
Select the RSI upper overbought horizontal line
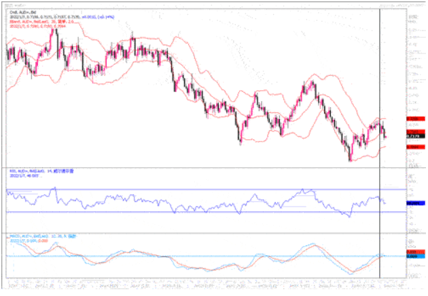pos(204,189)
